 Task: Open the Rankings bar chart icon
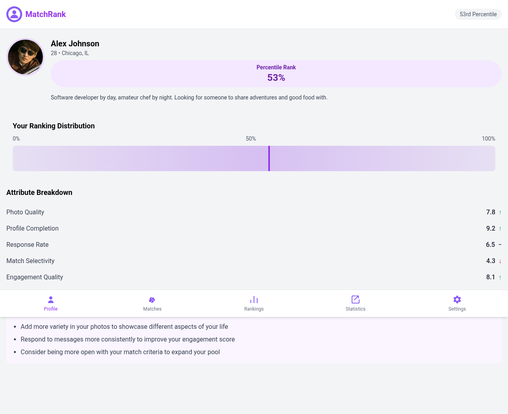254,299
